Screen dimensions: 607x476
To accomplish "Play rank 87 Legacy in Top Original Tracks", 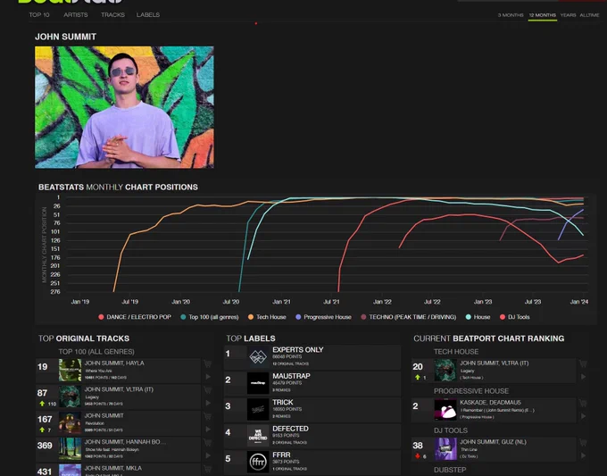I will tap(208, 403).
